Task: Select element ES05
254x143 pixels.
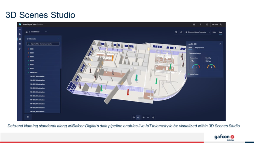Action: (x=43, y=64)
